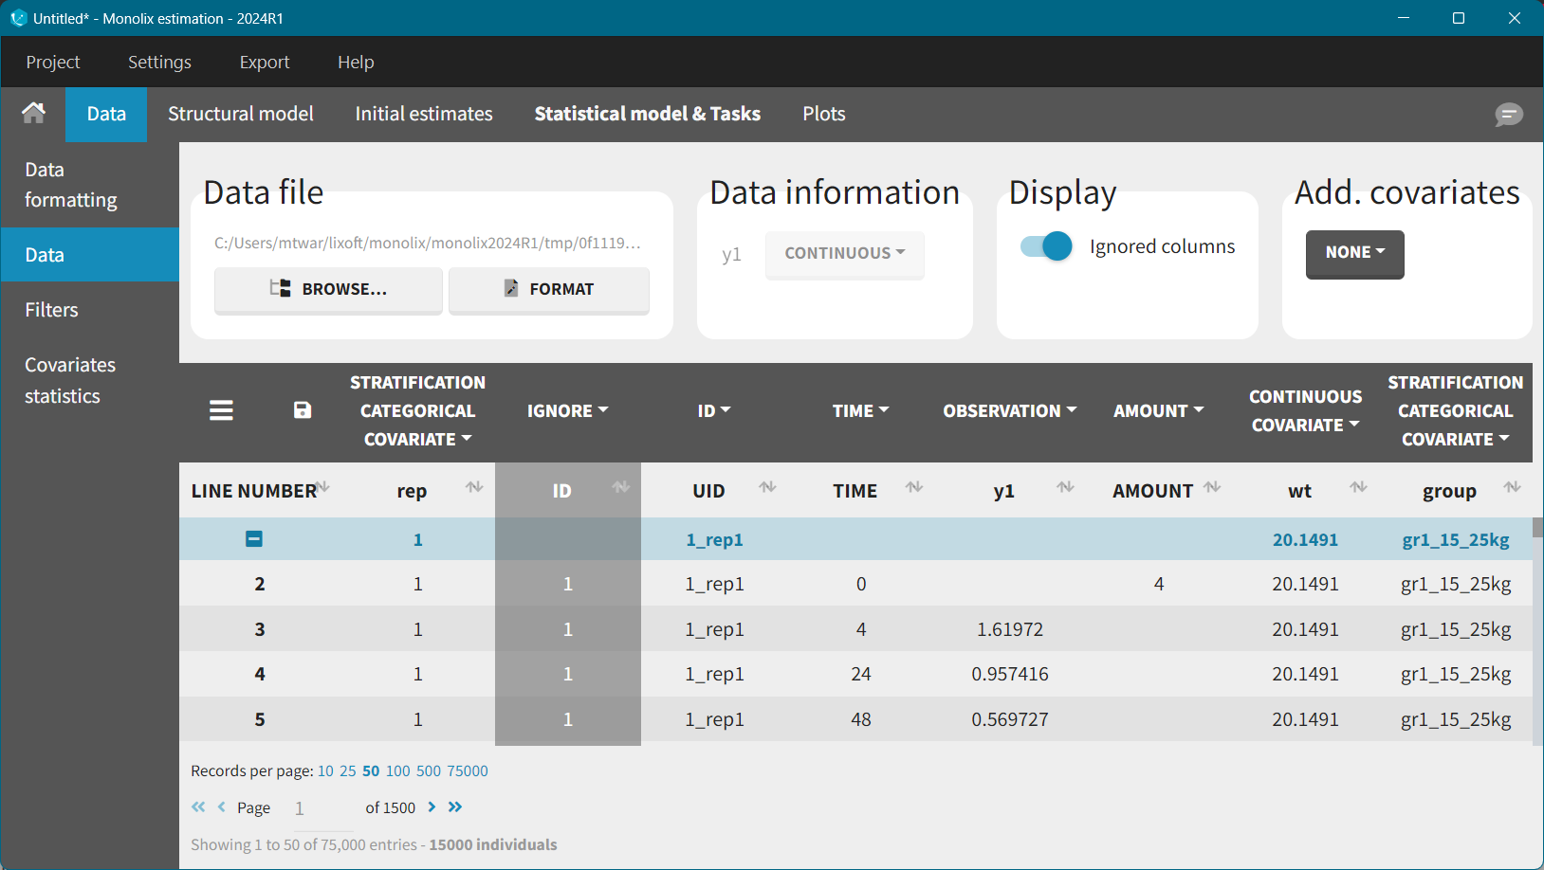Image resolution: width=1544 pixels, height=870 pixels.
Task: Show 100 records per page
Action: [x=397, y=771]
